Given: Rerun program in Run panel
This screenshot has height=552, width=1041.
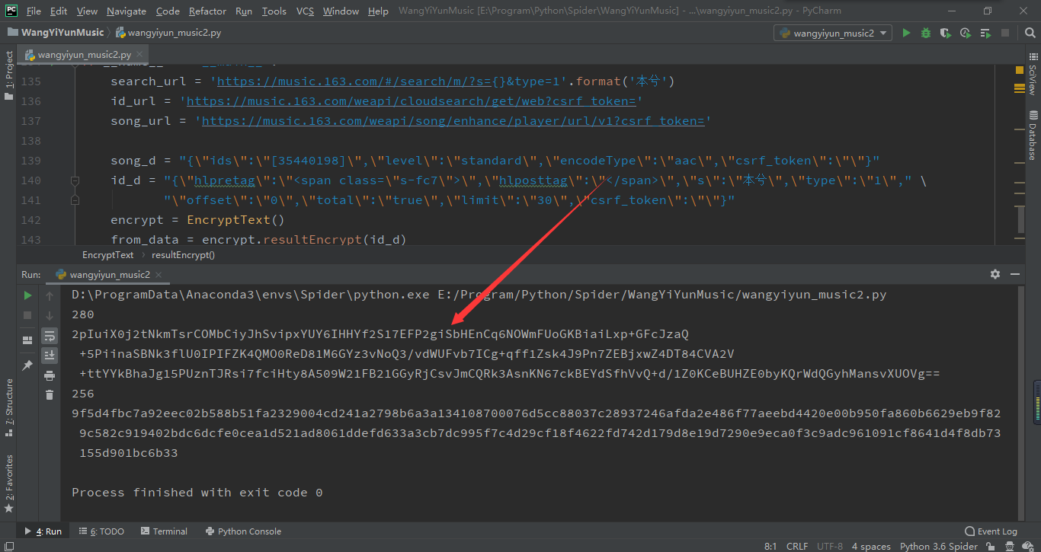Looking at the screenshot, I should (27, 295).
